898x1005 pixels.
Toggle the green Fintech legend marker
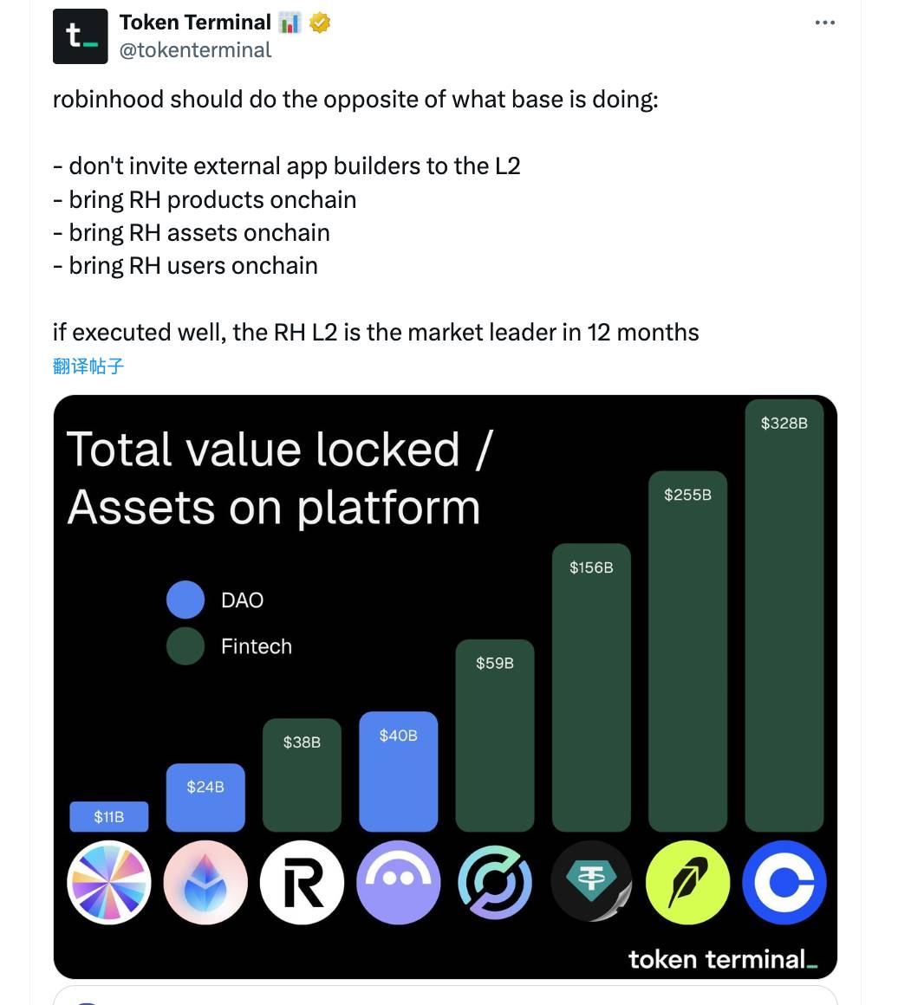pos(185,646)
